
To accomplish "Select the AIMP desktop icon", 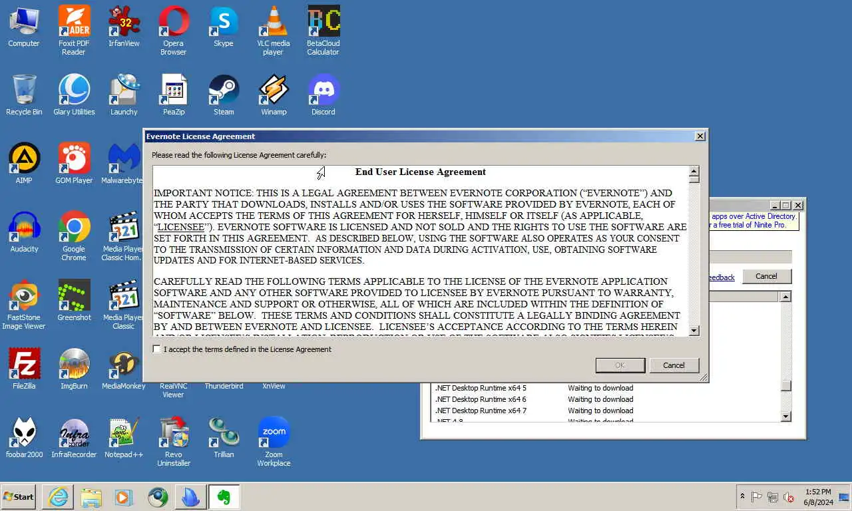I will point(24,164).
